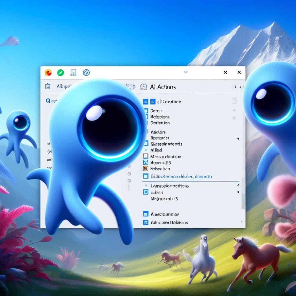Screen dimensions: 296x296
Task: Toggle the checkbox beside Dore's
Action: 146,111
